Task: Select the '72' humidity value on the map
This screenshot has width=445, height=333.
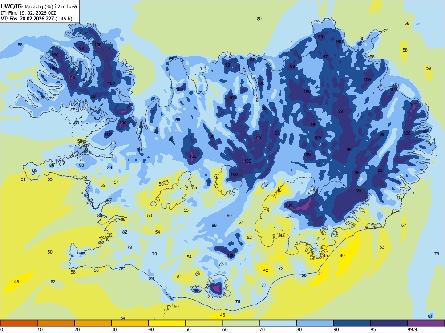Action: (x=281, y=269)
